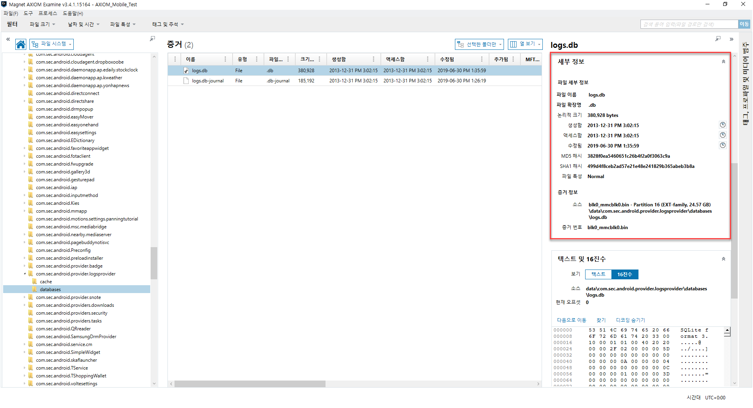Switch to the 텍스트 view tab
This screenshot has height=408, width=753.
point(598,274)
